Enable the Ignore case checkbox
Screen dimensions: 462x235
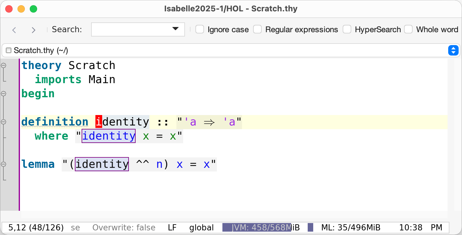coord(200,29)
